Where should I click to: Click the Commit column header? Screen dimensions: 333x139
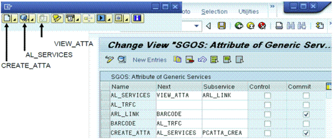point(305,87)
